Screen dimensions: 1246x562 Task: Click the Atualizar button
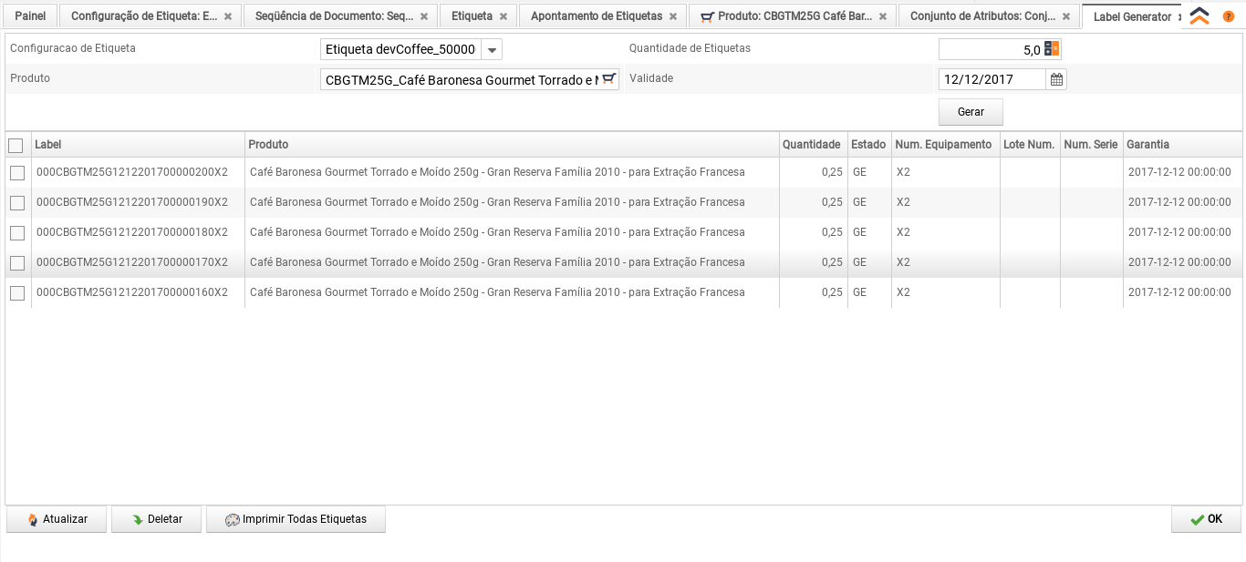[x=57, y=519]
